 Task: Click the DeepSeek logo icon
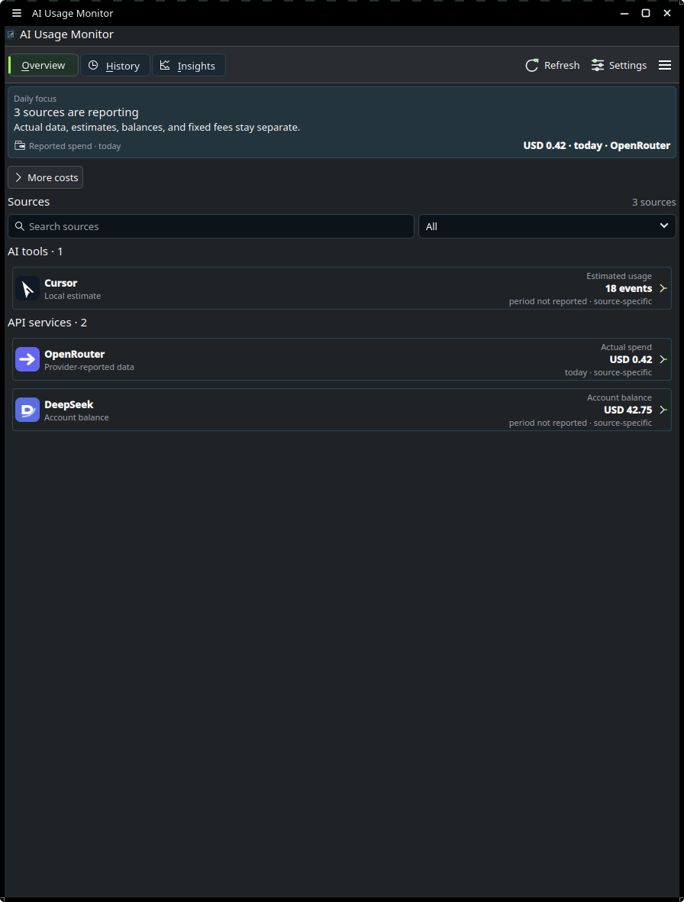[x=27, y=410]
